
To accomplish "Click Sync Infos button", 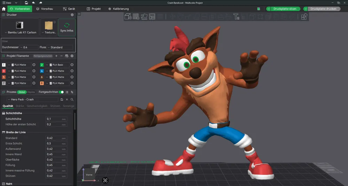I will [x=67, y=27].
